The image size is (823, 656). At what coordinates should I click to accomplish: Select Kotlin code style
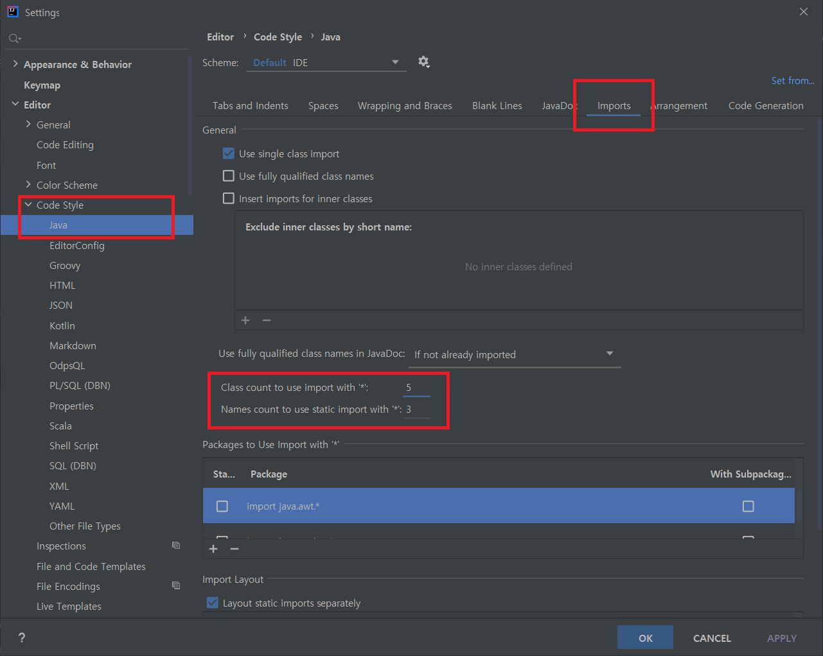click(62, 325)
